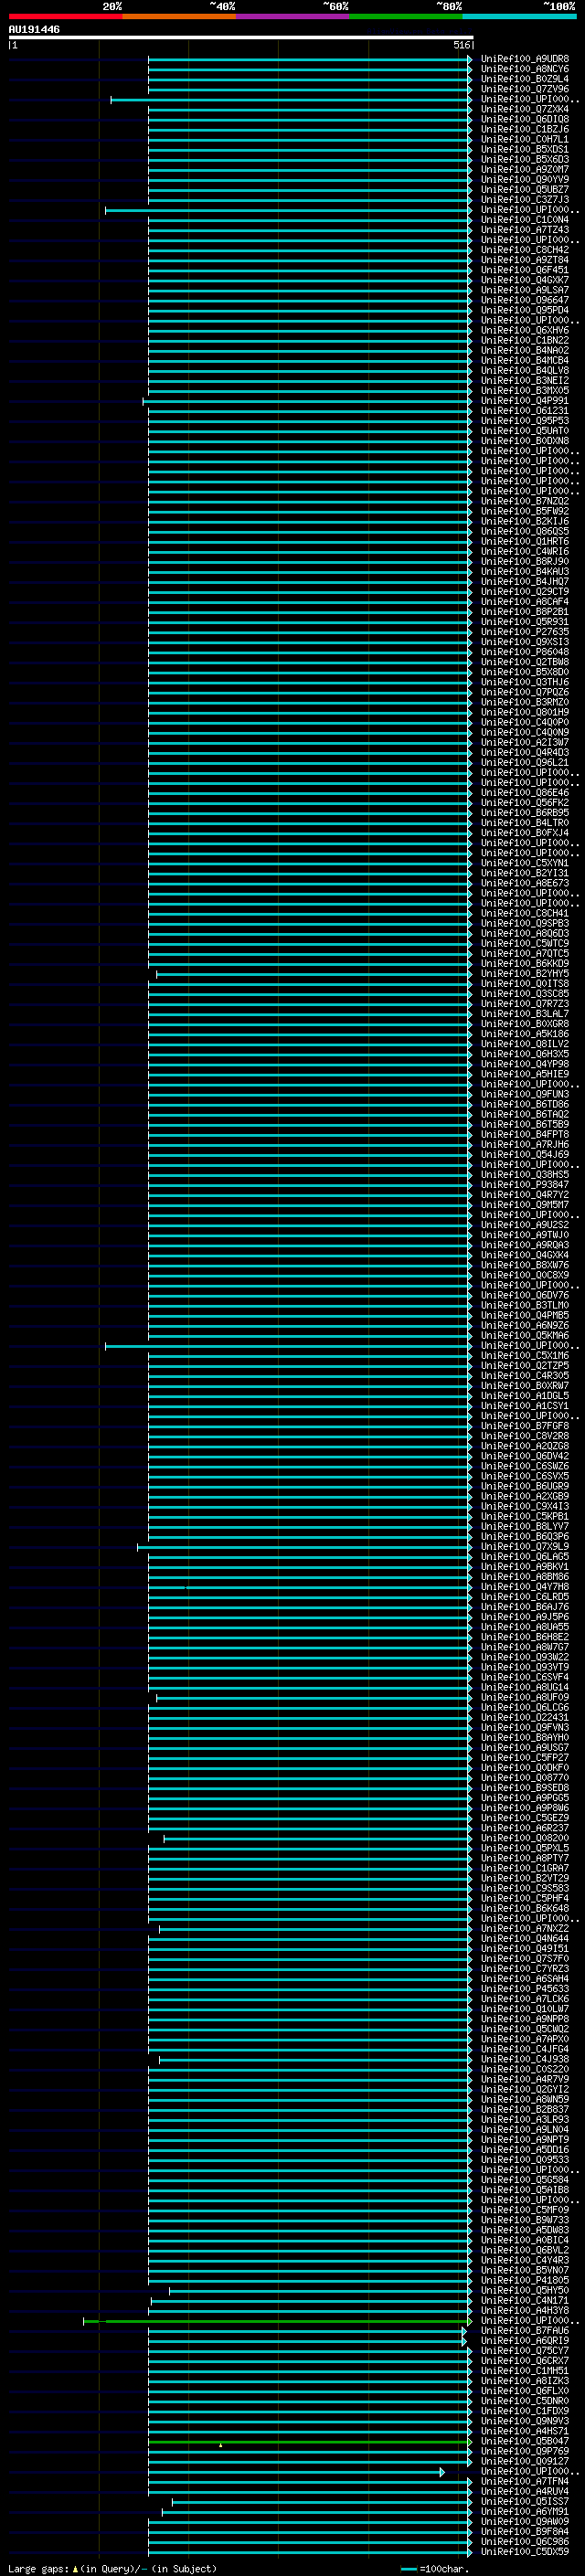
Task: Click the red ~20% identity legend bar
Action: click(65, 16)
